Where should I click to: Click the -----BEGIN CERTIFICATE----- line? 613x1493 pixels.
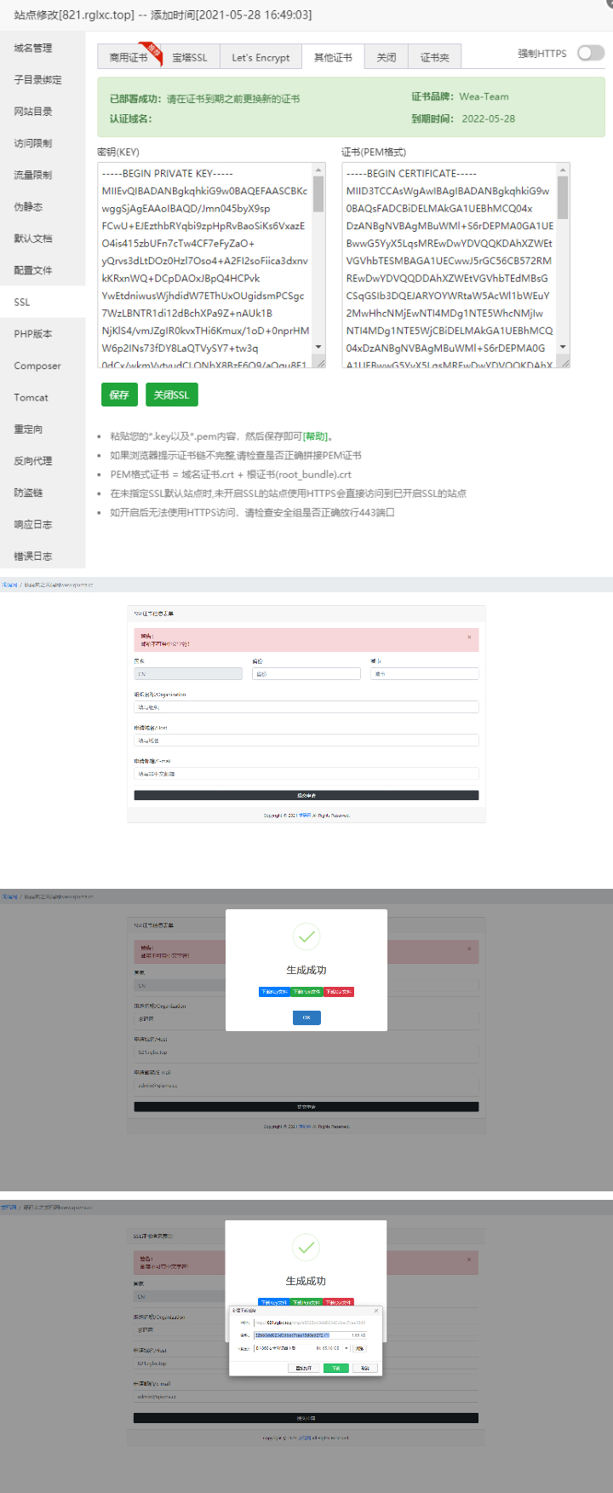point(411,173)
